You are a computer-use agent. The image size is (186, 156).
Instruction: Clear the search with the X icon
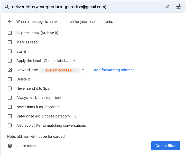pos(167,7)
